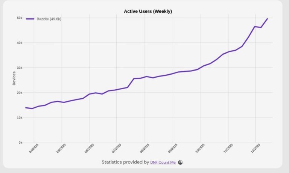This screenshot has width=289, height=173.
Task: Click the round icon beside DNF Count Me
Action: (x=180, y=162)
